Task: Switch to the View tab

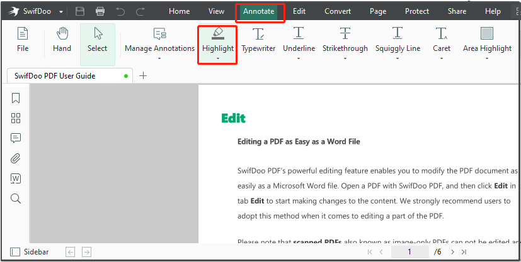Action: point(216,11)
